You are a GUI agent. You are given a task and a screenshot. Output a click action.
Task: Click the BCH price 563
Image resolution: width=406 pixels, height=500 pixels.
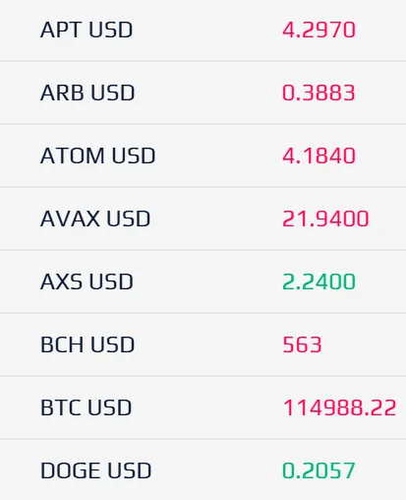click(x=302, y=344)
